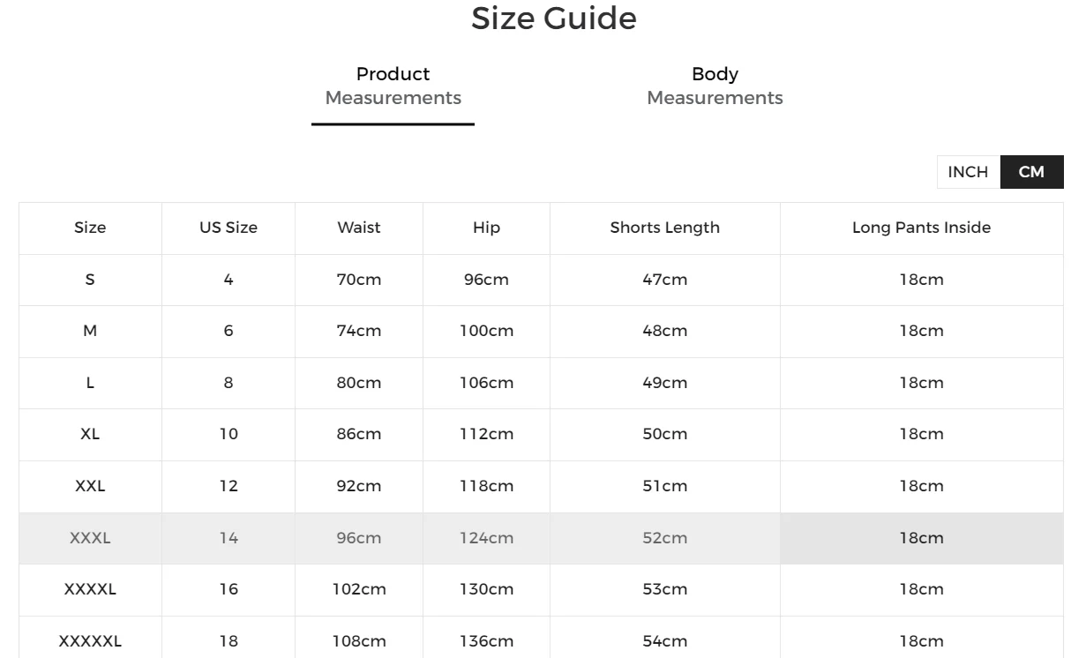This screenshot has width=1071, height=658.
Task: Select the CM unit toggle
Action: click(x=1031, y=172)
